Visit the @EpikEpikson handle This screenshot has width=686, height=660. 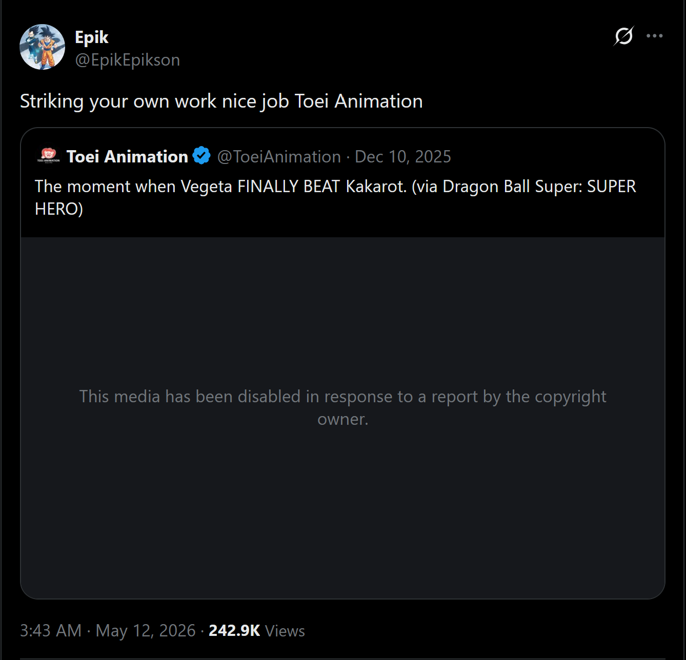point(128,60)
